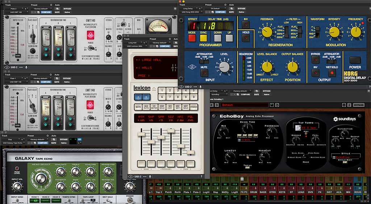Click the grey input LEVEL knob on Korg
371x204 pixels.
pyautogui.click(x=224, y=67)
